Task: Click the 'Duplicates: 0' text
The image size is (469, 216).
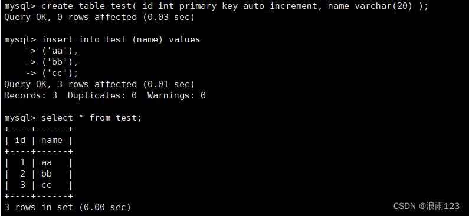Action: [102, 95]
